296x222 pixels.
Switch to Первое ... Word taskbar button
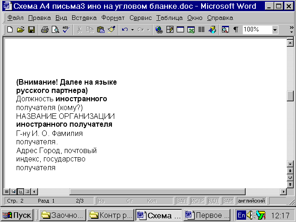click(x=207, y=215)
